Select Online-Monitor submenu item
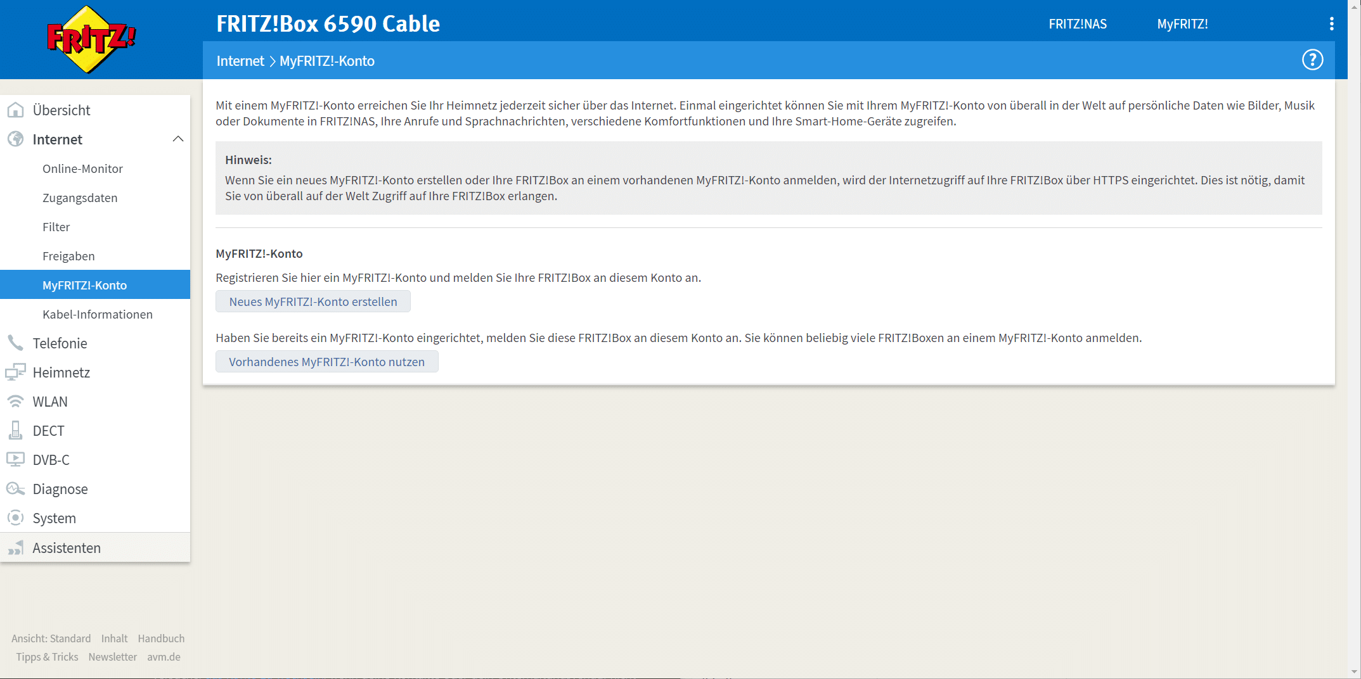Image resolution: width=1361 pixels, height=679 pixels. (82, 168)
